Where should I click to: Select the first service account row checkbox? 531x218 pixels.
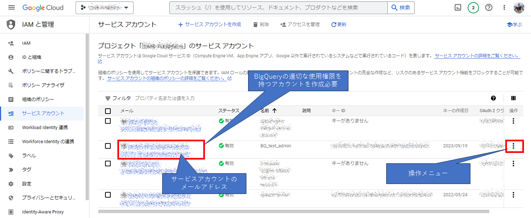pyautogui.click(x=108, y=121)
